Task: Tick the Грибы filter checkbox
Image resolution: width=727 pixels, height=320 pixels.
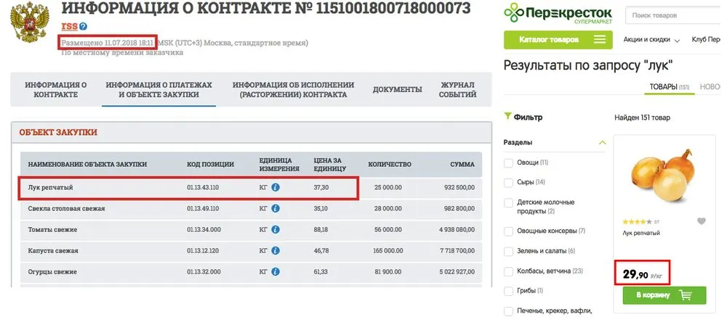Action: [x=509, y=291]
